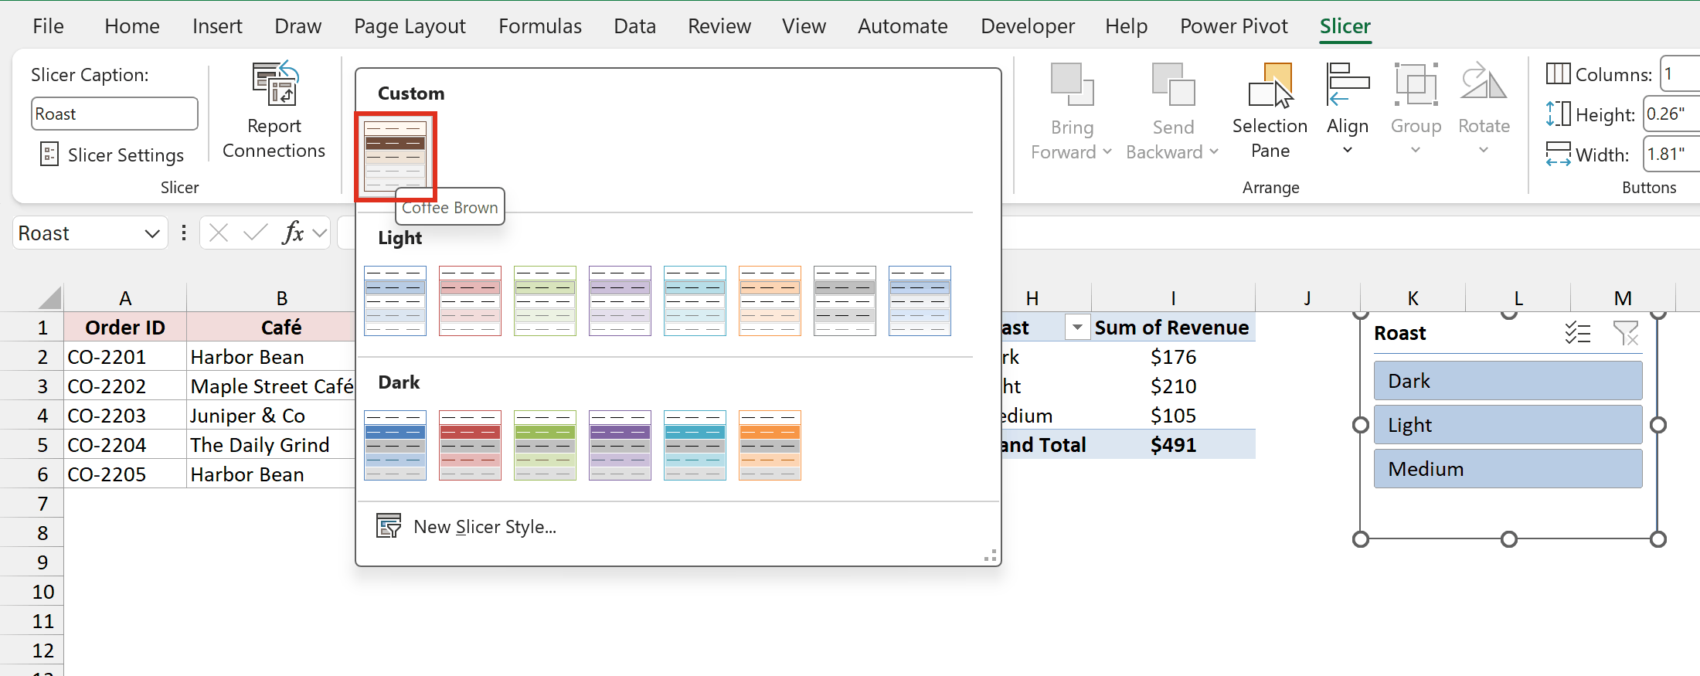Viewport: 1700px width, 676px height.
Task: Expand the Align dropdown arrow
Action: 1348,150
